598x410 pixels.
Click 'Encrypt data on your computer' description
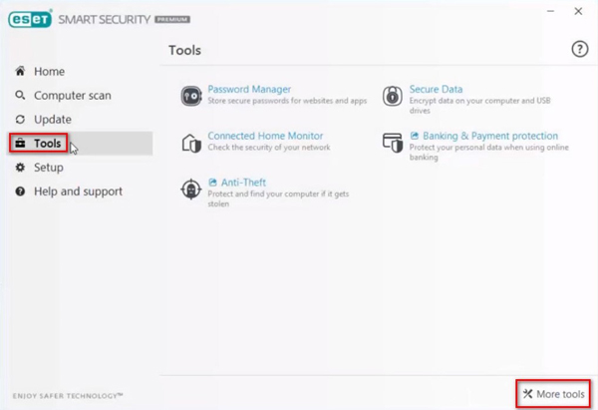coord(479,106)
